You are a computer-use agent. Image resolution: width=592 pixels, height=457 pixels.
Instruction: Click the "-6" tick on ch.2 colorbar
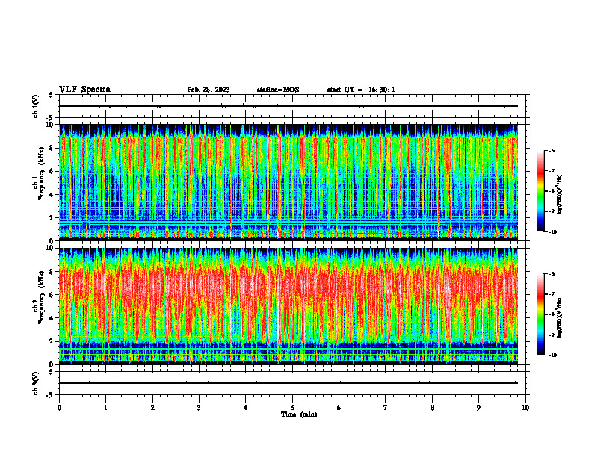[x=552, y=274]
